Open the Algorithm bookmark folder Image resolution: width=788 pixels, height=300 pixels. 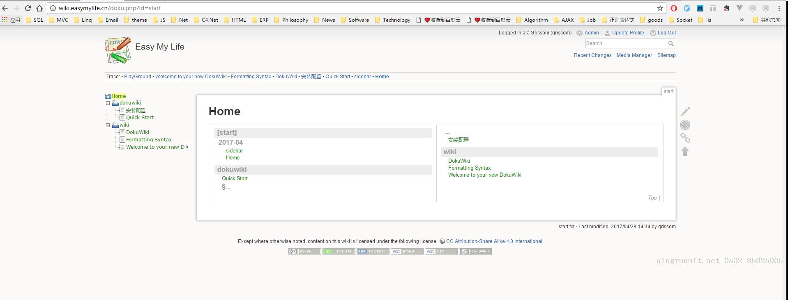[x=532, y=20]
